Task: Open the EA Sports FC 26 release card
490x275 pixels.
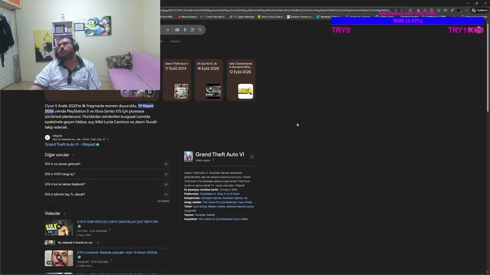Action: (209, 80)
